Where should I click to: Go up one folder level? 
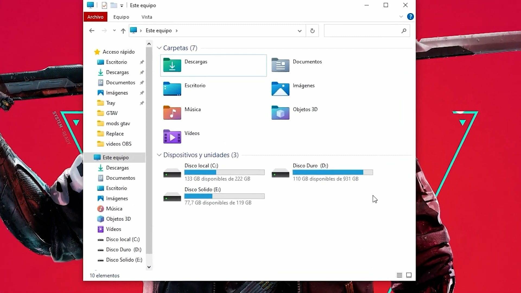point(123,31)
